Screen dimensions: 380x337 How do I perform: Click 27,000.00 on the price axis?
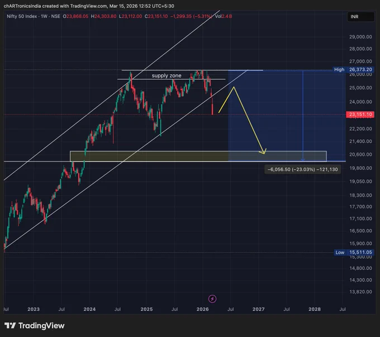click(x=360, y=61)
